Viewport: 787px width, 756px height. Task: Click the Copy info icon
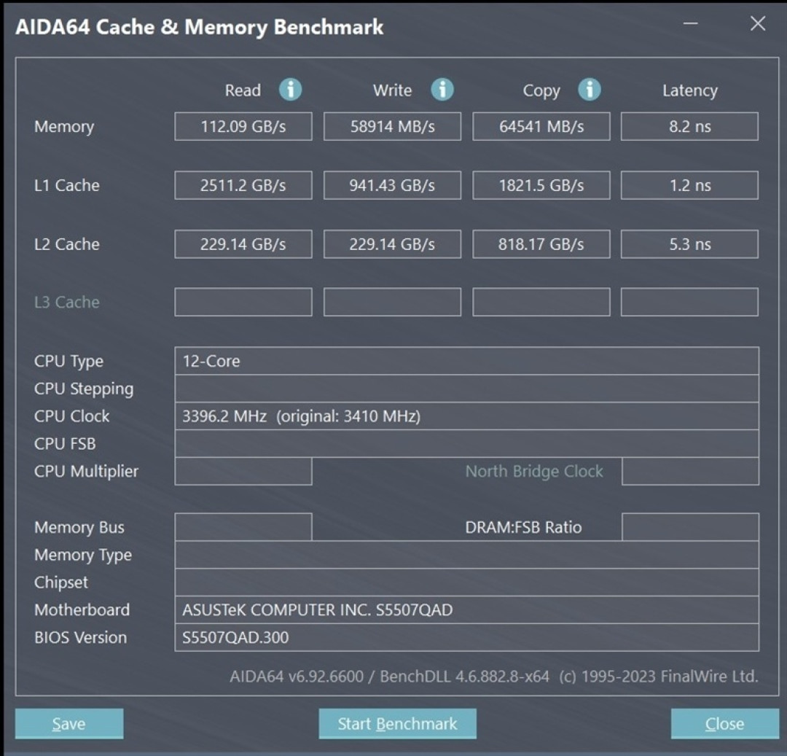point(589,90)
